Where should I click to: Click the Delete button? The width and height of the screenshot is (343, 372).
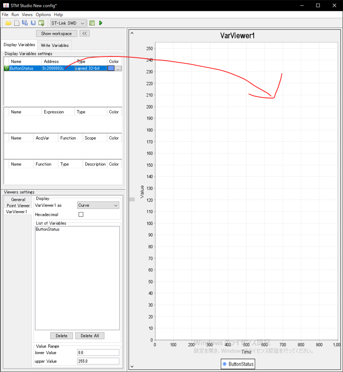pyautogui.click(x=61, y=336)
